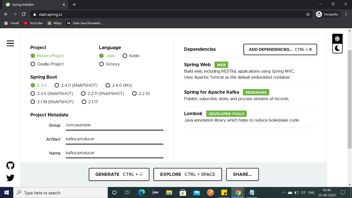Screen dimensions: 352x198
Task: Open File Explorer from taskbar
Action: coord(169,193)
